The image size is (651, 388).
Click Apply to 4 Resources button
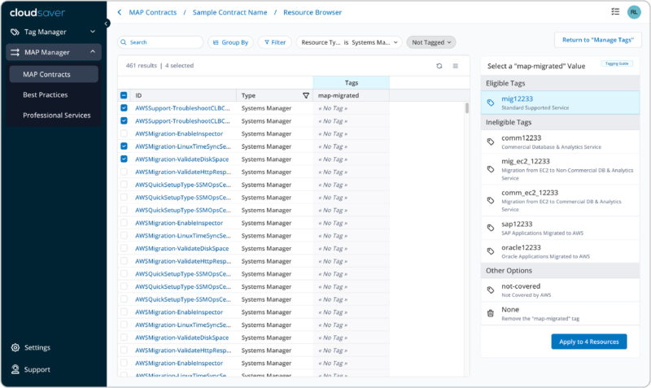(x=588, y=342)
